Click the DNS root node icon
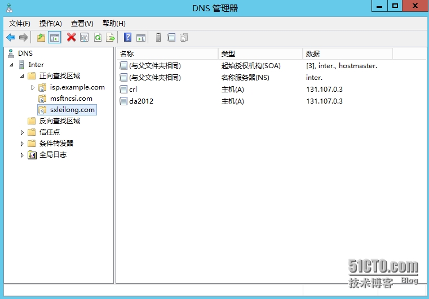 pos(11,53)
